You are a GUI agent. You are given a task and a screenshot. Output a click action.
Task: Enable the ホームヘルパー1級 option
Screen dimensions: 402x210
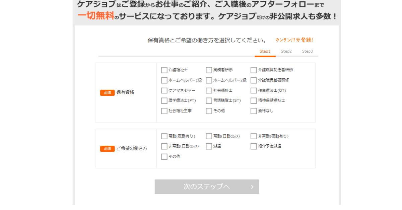tap(164, 80)
